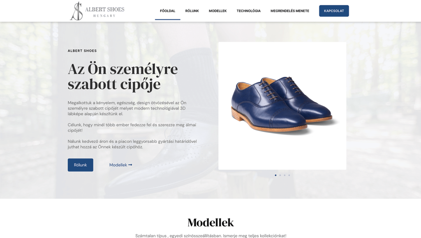Viewport: 421px width, 238px height.
Task: Select the fourth carousel dot
Action: coord(289,175)
